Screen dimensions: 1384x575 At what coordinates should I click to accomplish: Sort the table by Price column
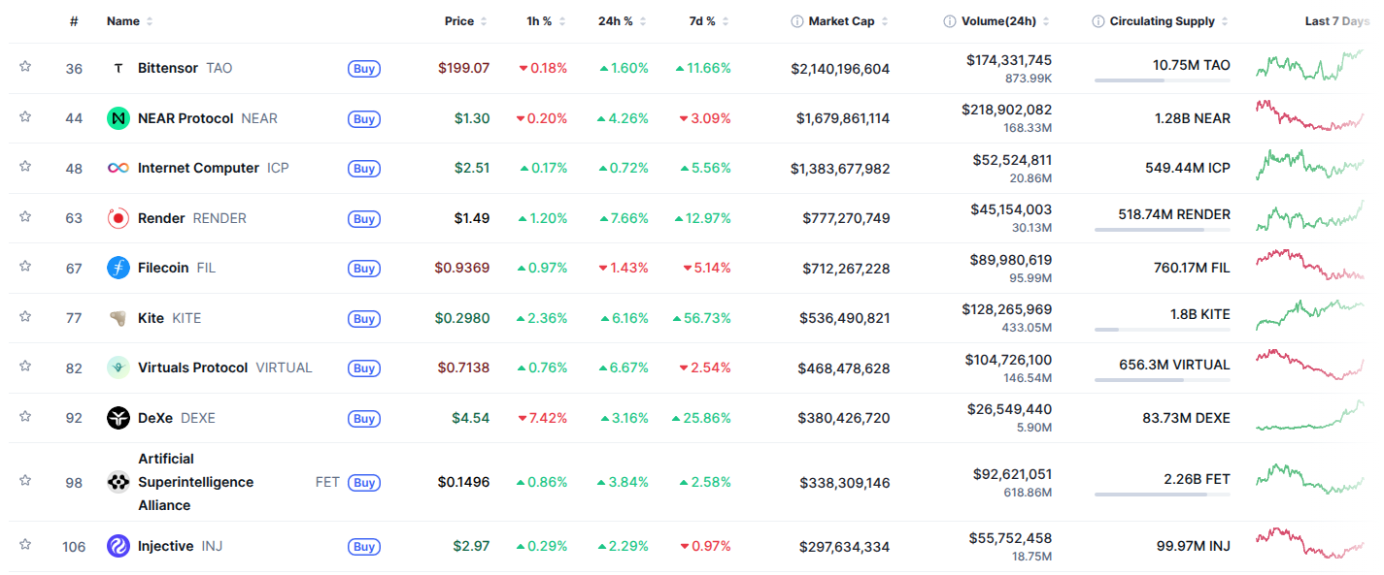pos(459,21)
